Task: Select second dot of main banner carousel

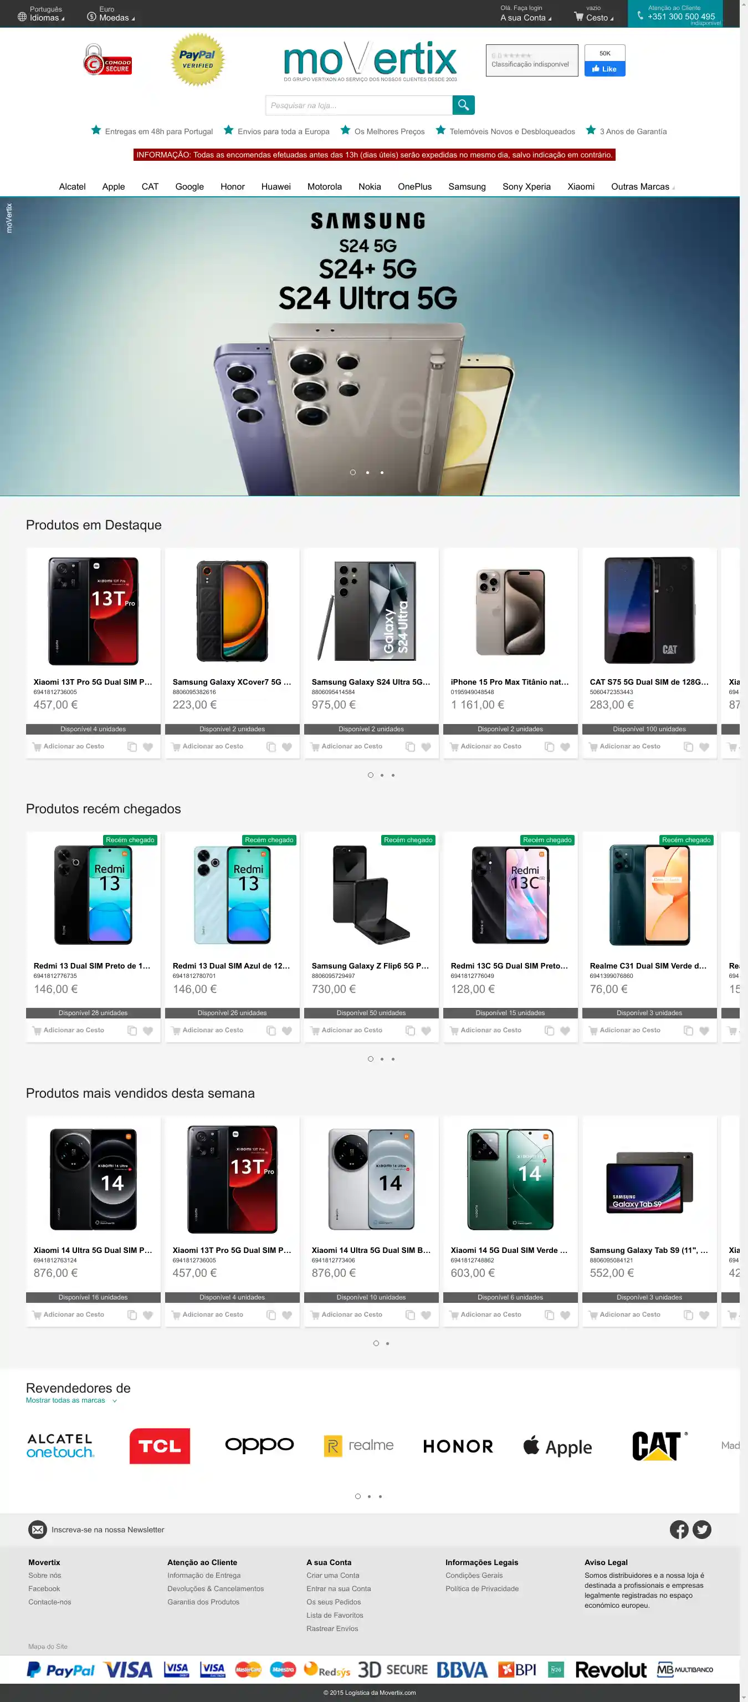Action: [x=367, y=472]
